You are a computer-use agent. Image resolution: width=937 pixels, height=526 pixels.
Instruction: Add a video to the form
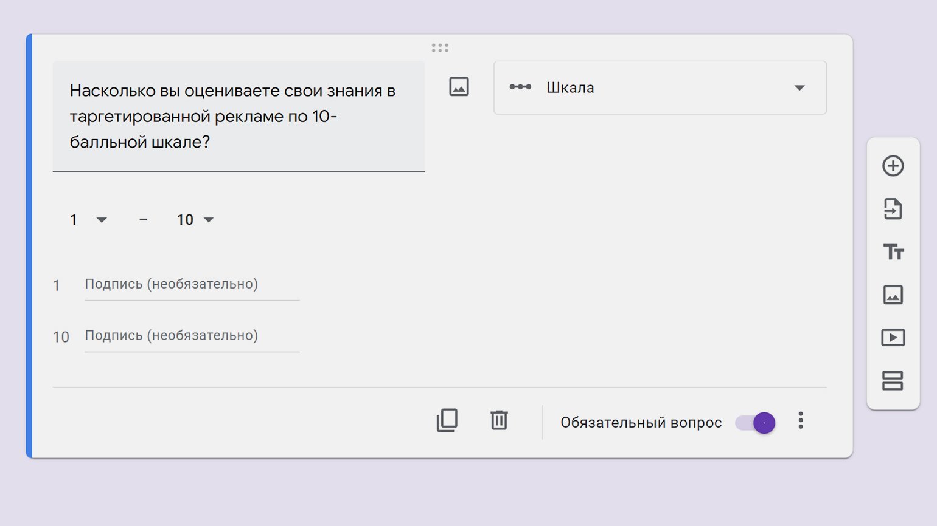click(x=893, y=337)
